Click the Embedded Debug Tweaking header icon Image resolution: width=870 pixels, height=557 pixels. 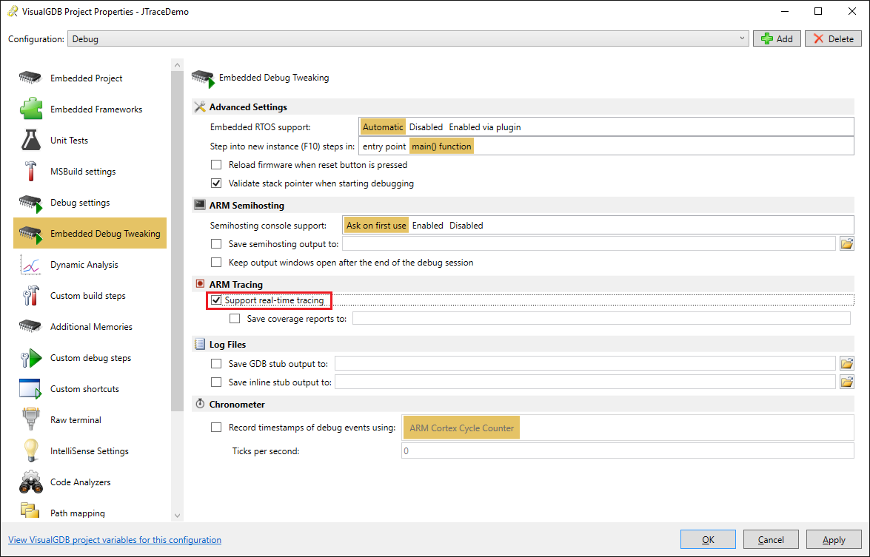click(203, 78)
